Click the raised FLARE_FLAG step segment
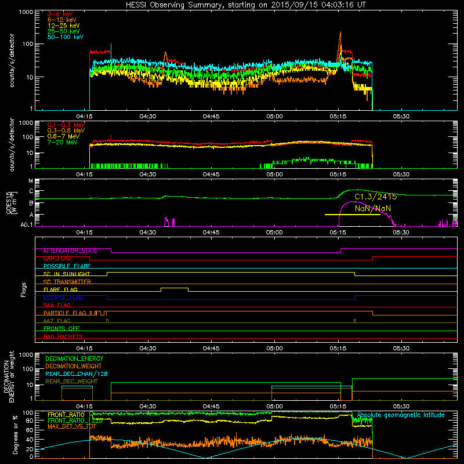Viewport: 464px width, 464px height. click(175, 288)
